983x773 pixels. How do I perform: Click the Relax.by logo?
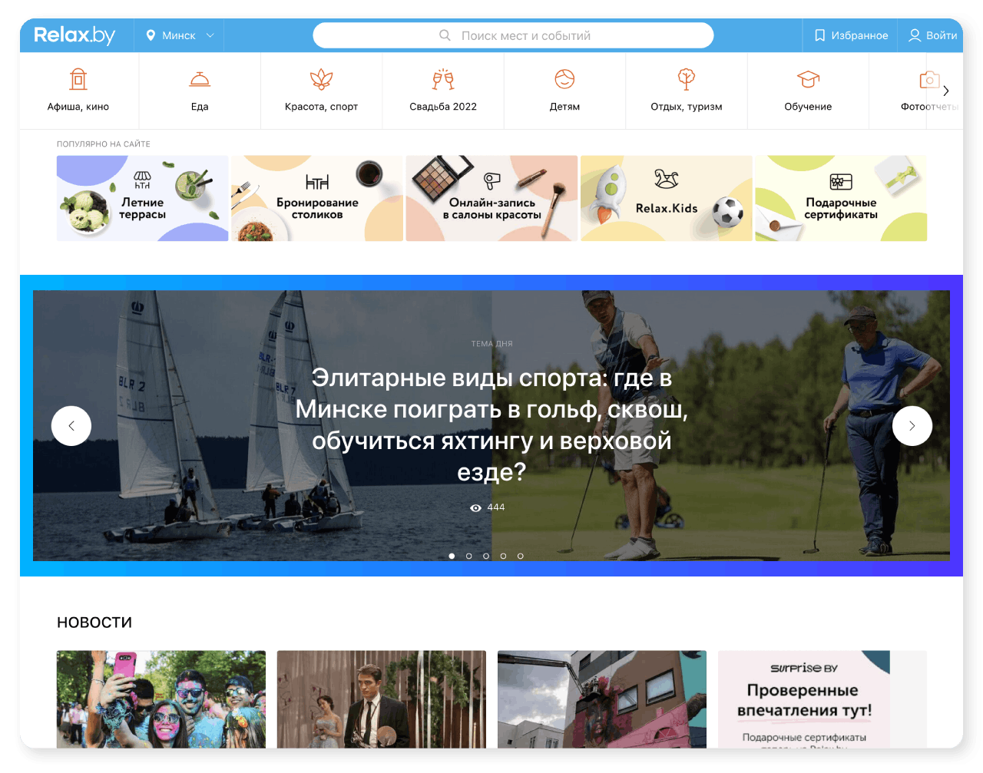point(74,35)
